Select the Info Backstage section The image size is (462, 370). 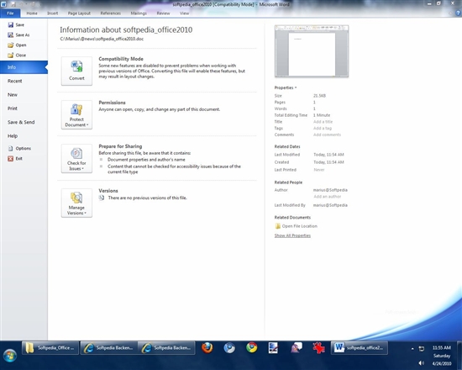24,67
